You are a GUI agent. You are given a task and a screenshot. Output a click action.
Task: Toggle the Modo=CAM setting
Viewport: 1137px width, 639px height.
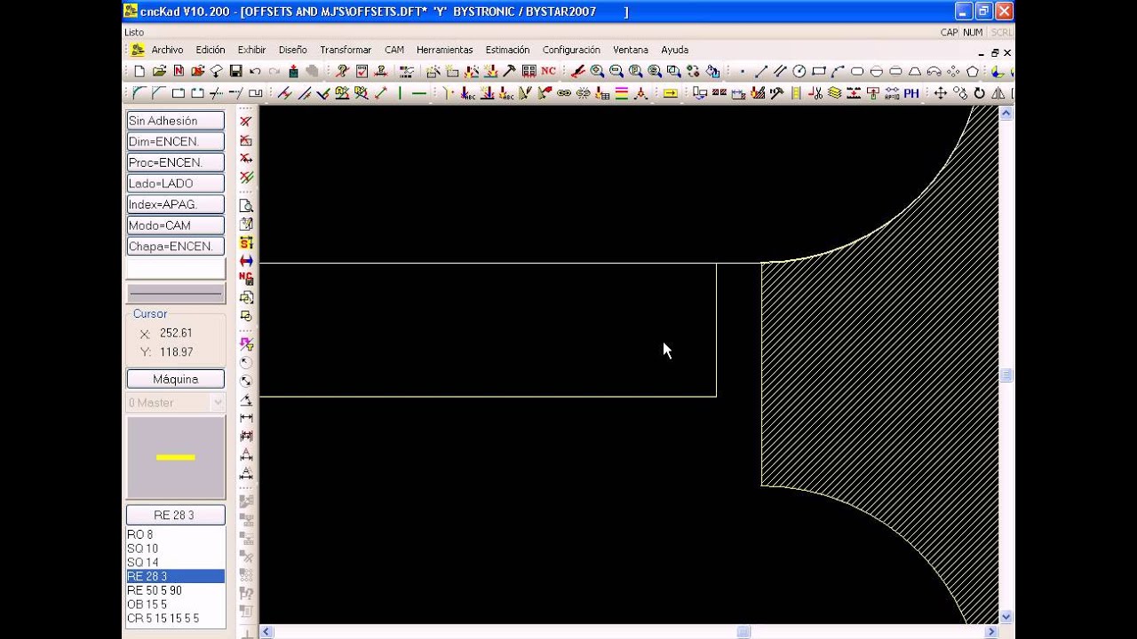(176, 225)
